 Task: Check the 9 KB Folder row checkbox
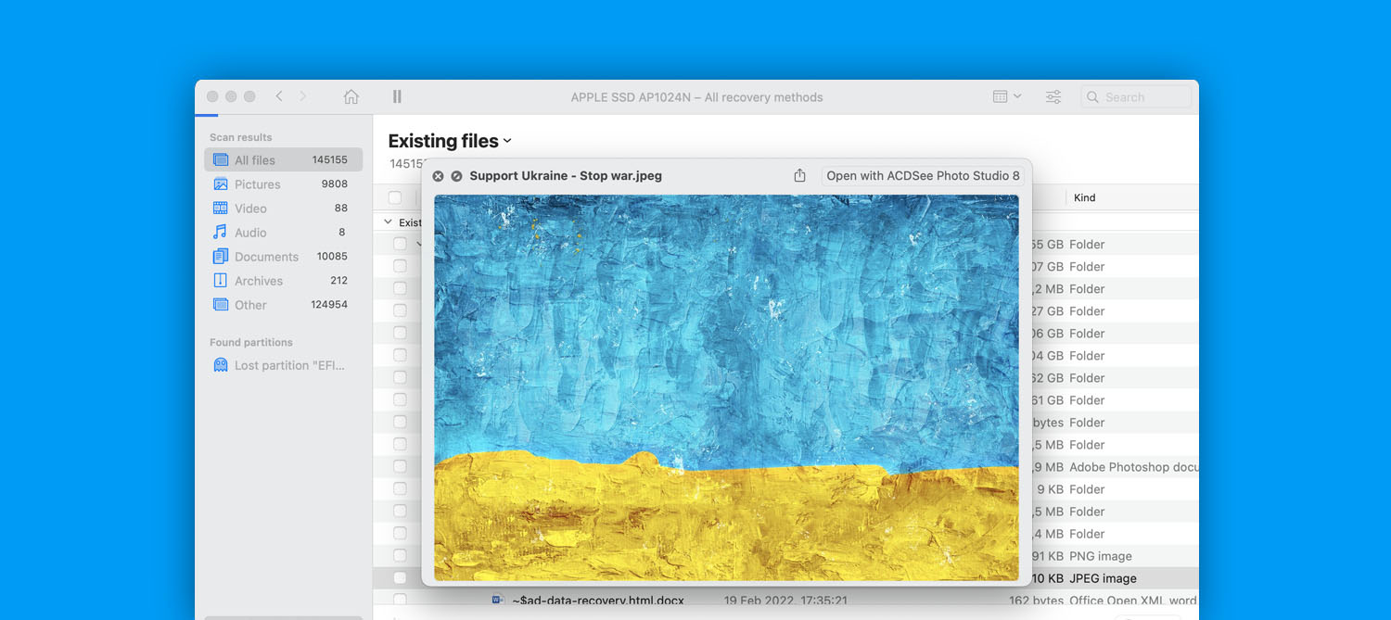click(x=400, y=488)
